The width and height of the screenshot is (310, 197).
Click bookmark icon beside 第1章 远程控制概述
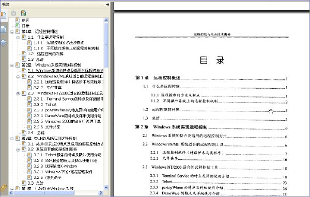pos(18,31)
